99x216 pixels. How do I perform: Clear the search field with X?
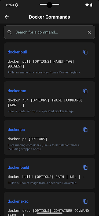click(89, 32)
